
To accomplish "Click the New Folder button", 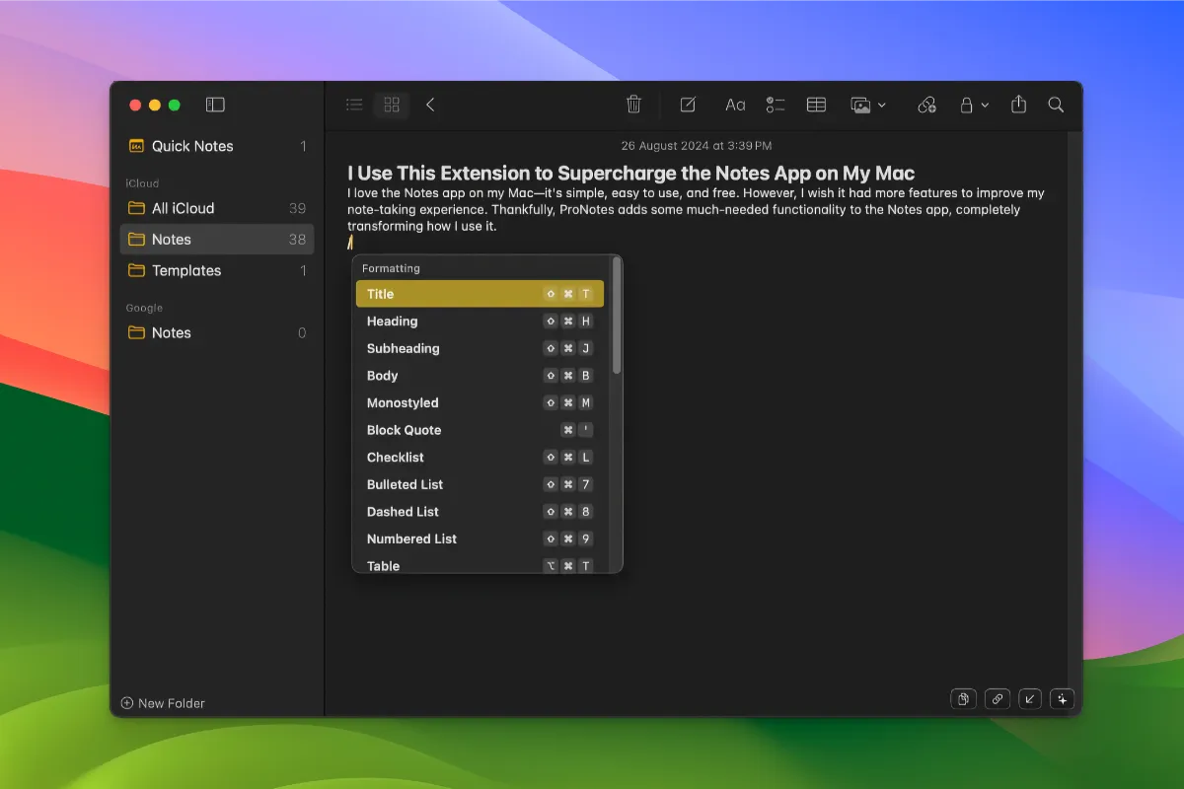I will point(163,703).
